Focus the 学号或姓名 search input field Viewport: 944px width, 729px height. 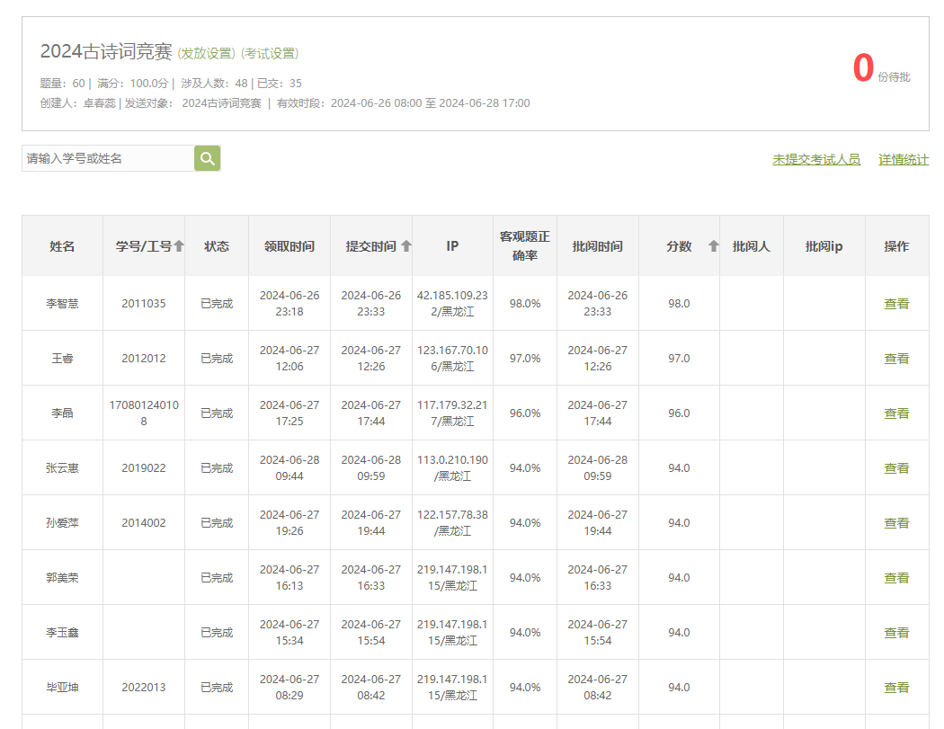[x=108, y=158]
